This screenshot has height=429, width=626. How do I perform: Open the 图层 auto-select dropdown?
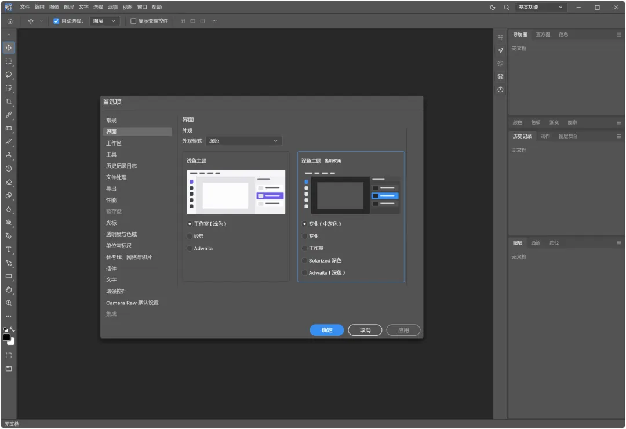(x=104, y=21)
